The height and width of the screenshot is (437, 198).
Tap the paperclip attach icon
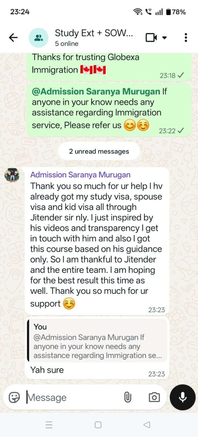click(x=128, y=397)
